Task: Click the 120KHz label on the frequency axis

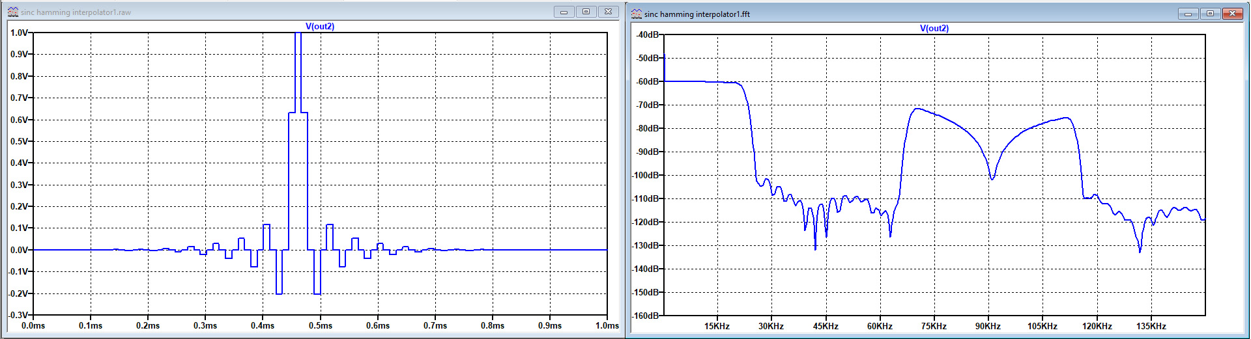Action: click(x=1097, y=327)
